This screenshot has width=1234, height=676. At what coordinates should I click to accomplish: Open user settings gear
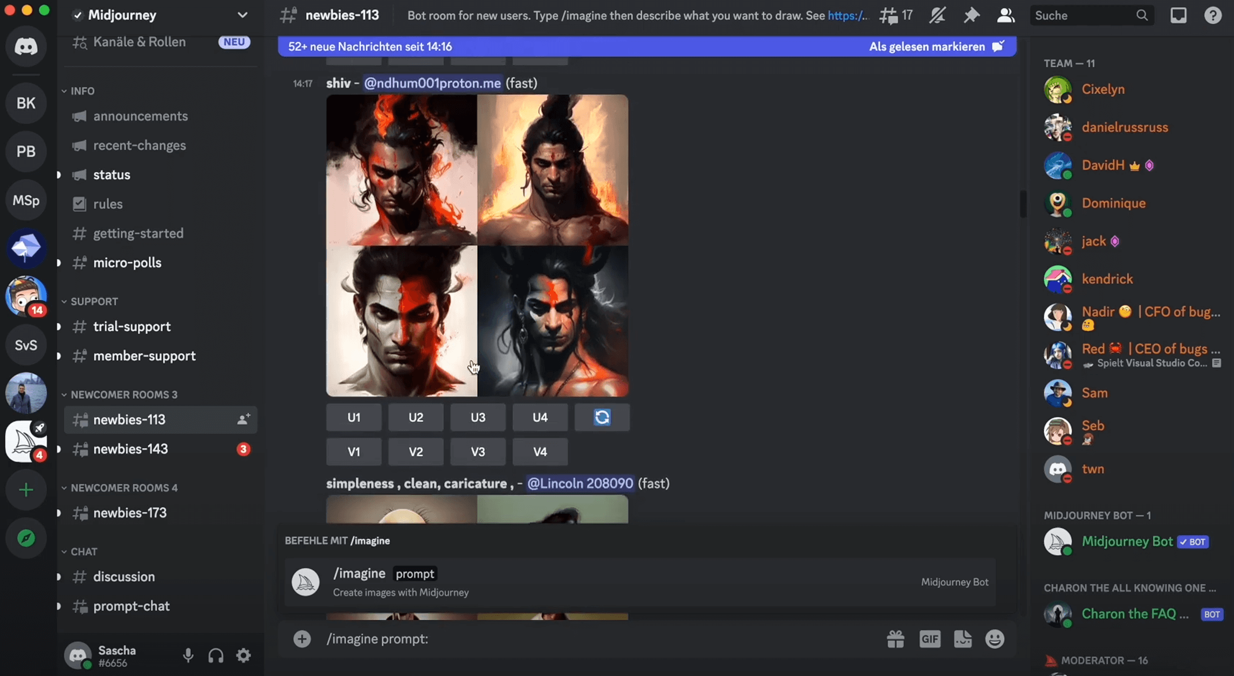click(x=244, y=656)
